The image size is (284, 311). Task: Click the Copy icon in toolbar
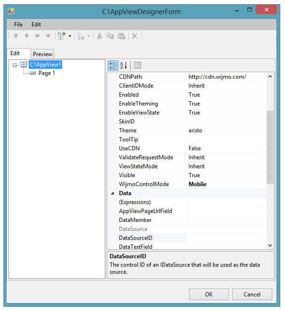tap(110, 36)
